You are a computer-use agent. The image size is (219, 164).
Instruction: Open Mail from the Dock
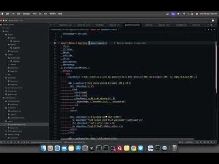tap(64, 148)
